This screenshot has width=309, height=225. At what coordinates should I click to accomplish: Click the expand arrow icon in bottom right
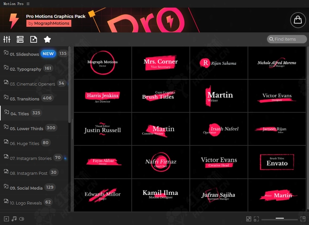coord(249,219)
